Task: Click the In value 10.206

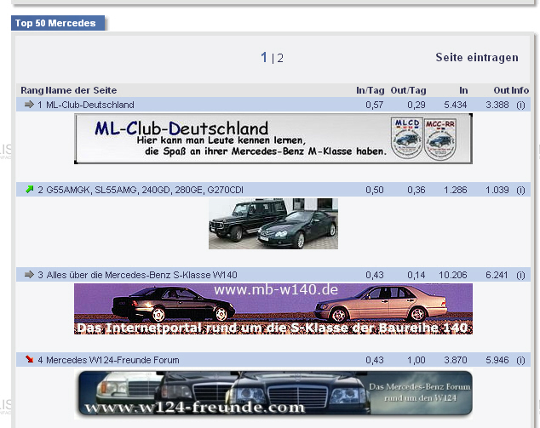Action: click(453, 275)
